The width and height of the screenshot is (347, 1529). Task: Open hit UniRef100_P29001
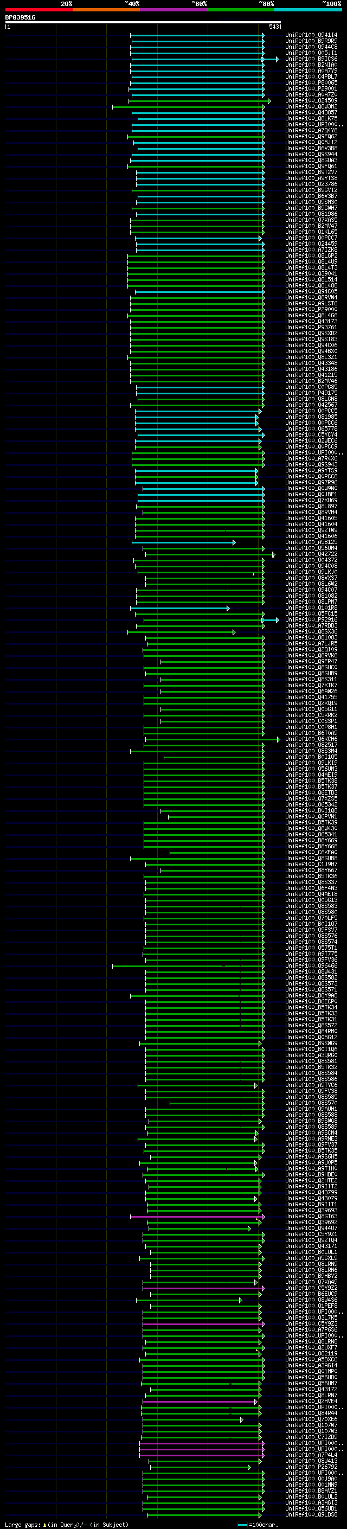click(311, 89)
